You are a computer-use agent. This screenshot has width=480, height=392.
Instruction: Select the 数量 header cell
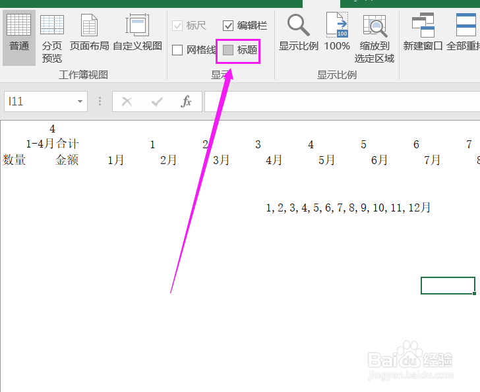(14, 160)
